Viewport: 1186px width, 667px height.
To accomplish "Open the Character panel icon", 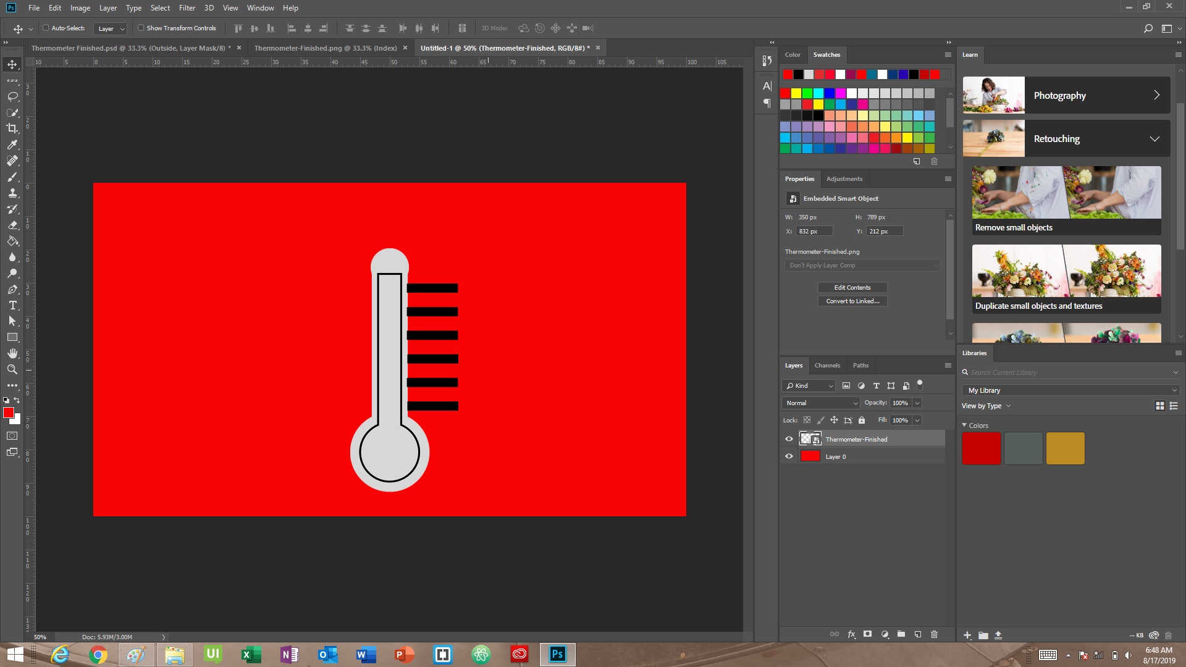I will pos(767,86).
